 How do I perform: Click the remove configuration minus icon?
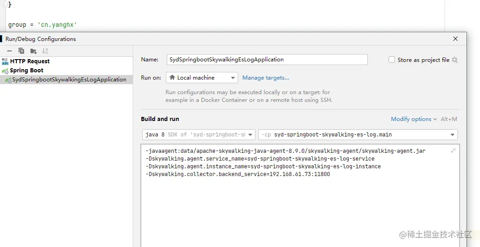pyautogui.click(x=9, y=51)
